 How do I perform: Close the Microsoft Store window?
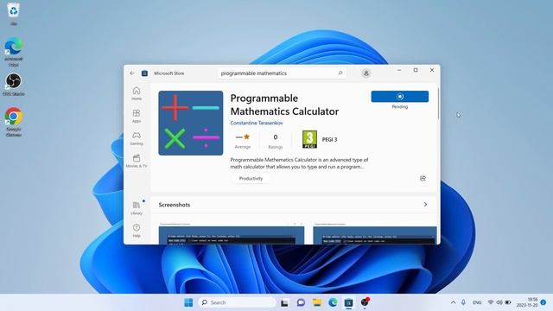(x=432, y=70)
